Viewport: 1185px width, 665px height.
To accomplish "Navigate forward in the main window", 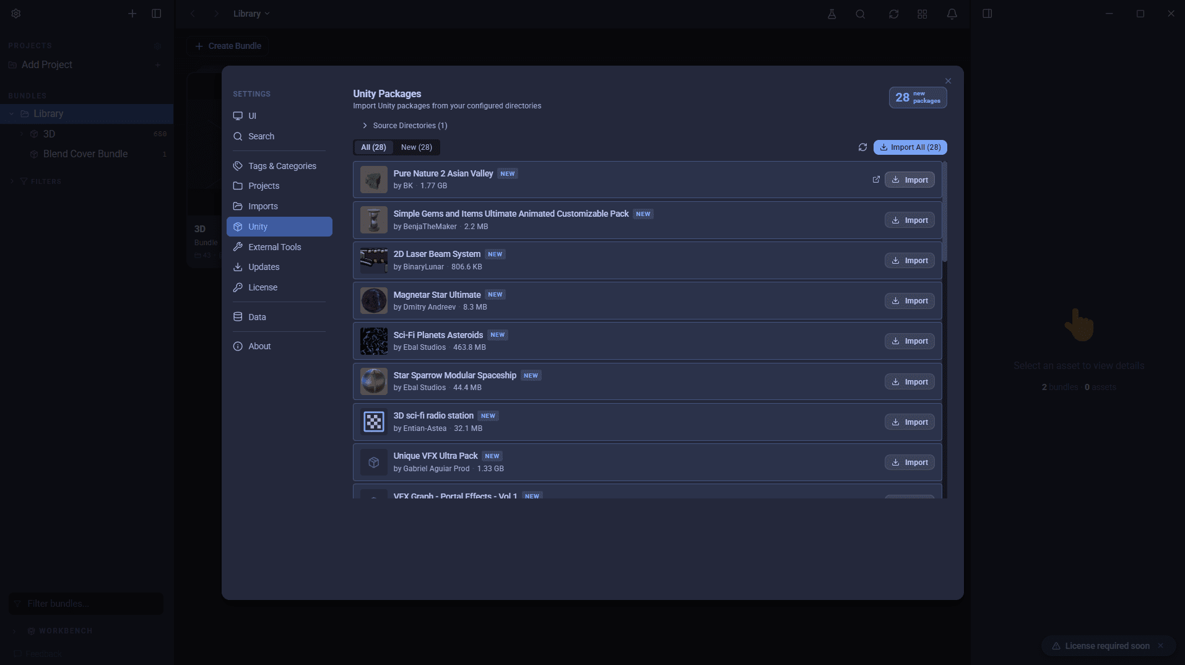I will pos(216,14).
